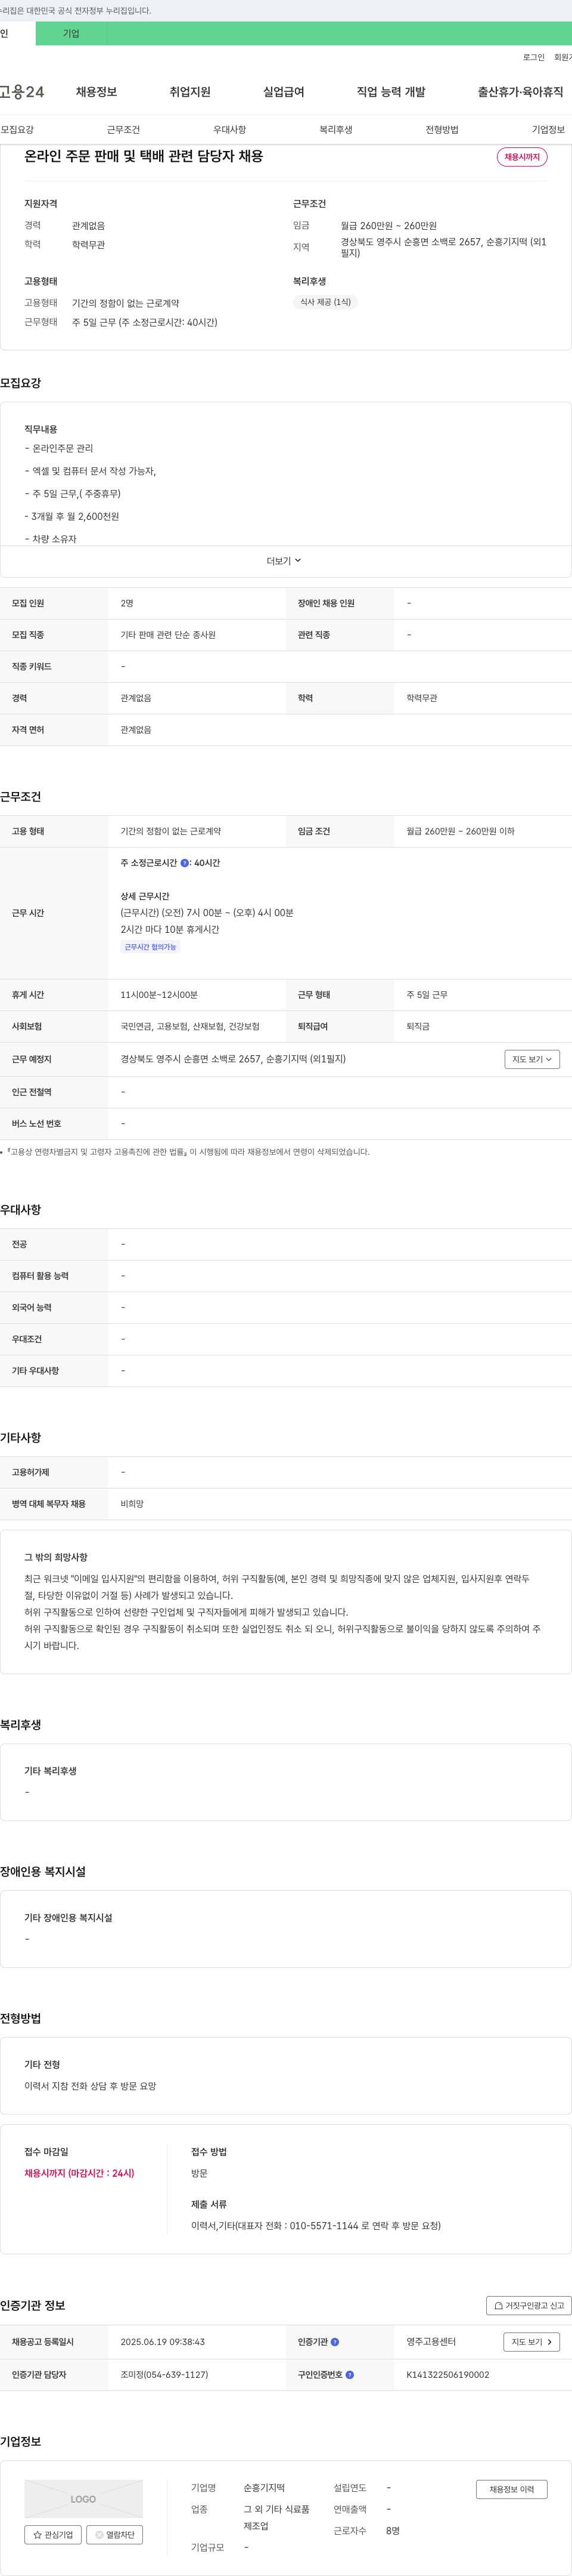
Task: Open the 취업지원 menu
Action: 189,92
